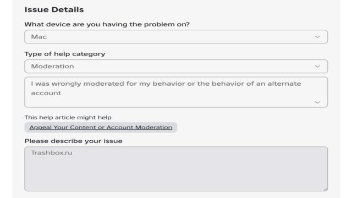Open Appeal Your Content or Account Moderation link
This screenshot has height=198, width=352.
101,127
